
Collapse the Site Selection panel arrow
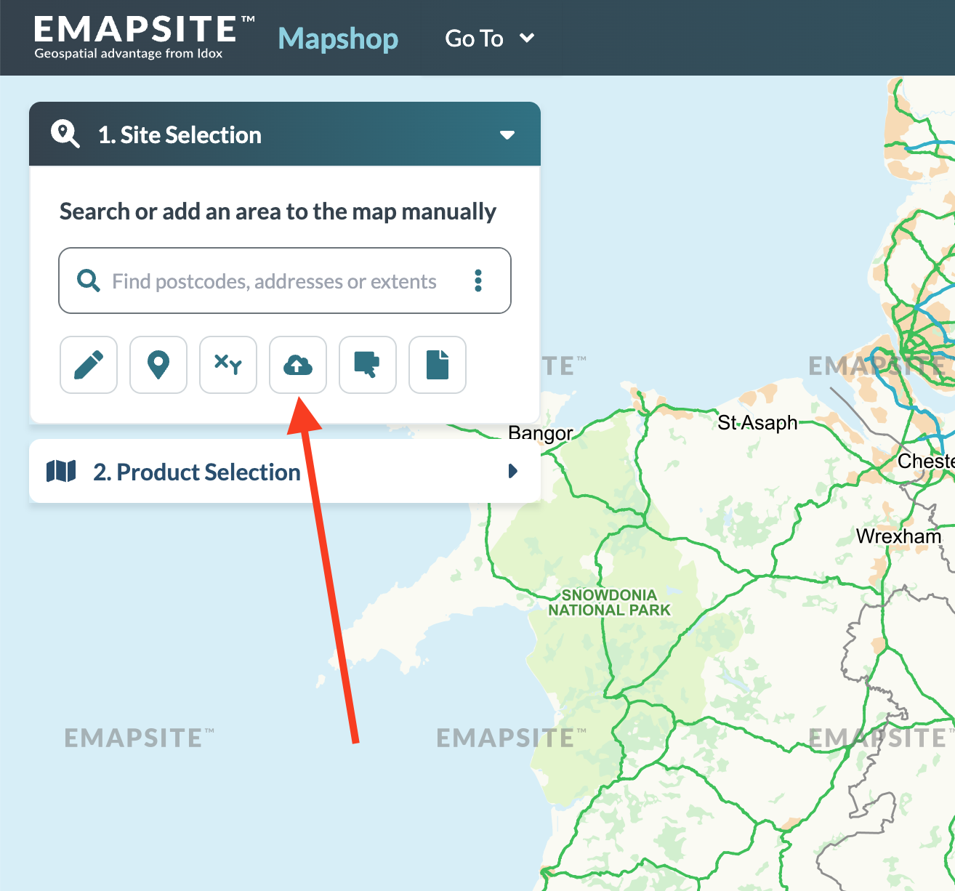[507, 135]
